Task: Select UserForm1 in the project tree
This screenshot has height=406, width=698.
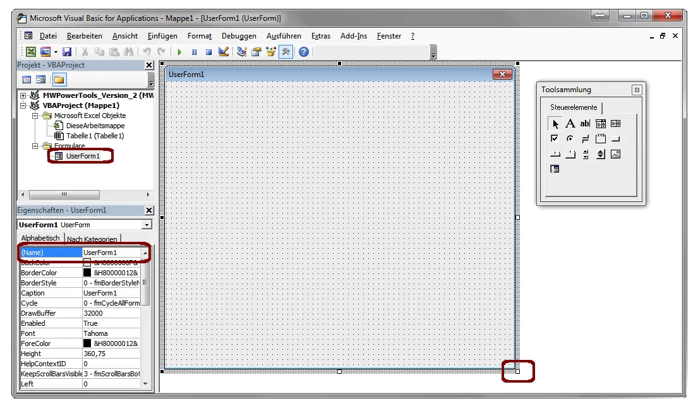Action: tap(83, 156)
